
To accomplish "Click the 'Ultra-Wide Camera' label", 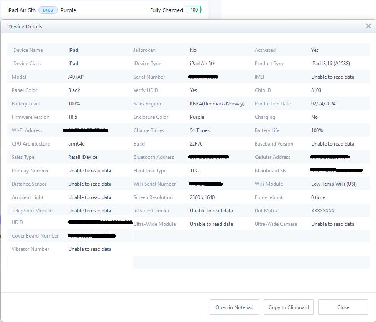I will pyautogui.click(x=276, y=224).
